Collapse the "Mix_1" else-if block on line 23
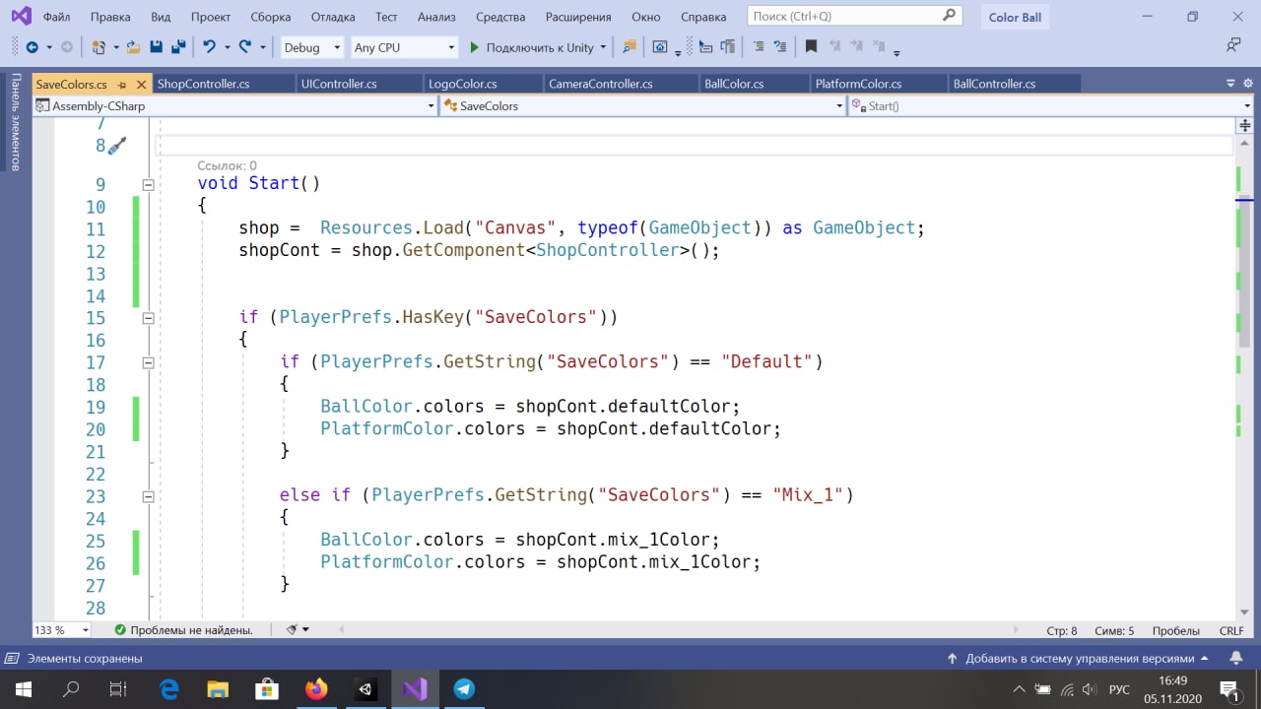 coord(148,496)
